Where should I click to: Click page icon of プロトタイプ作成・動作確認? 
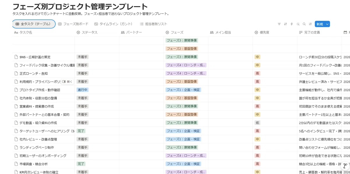click(16, 90)
